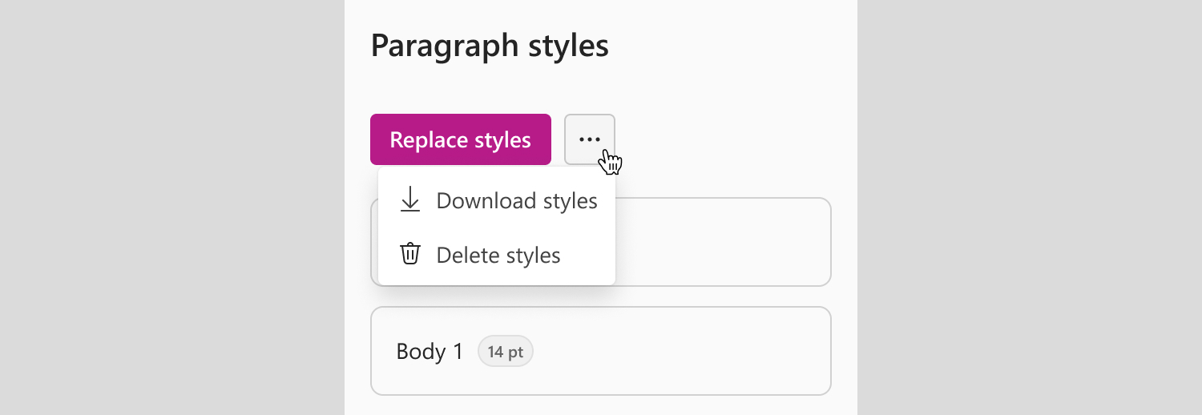Viewport: 1202px width, 415px height.
Task: Click empty space inside the Body 1 card
Action: point(681,351)
